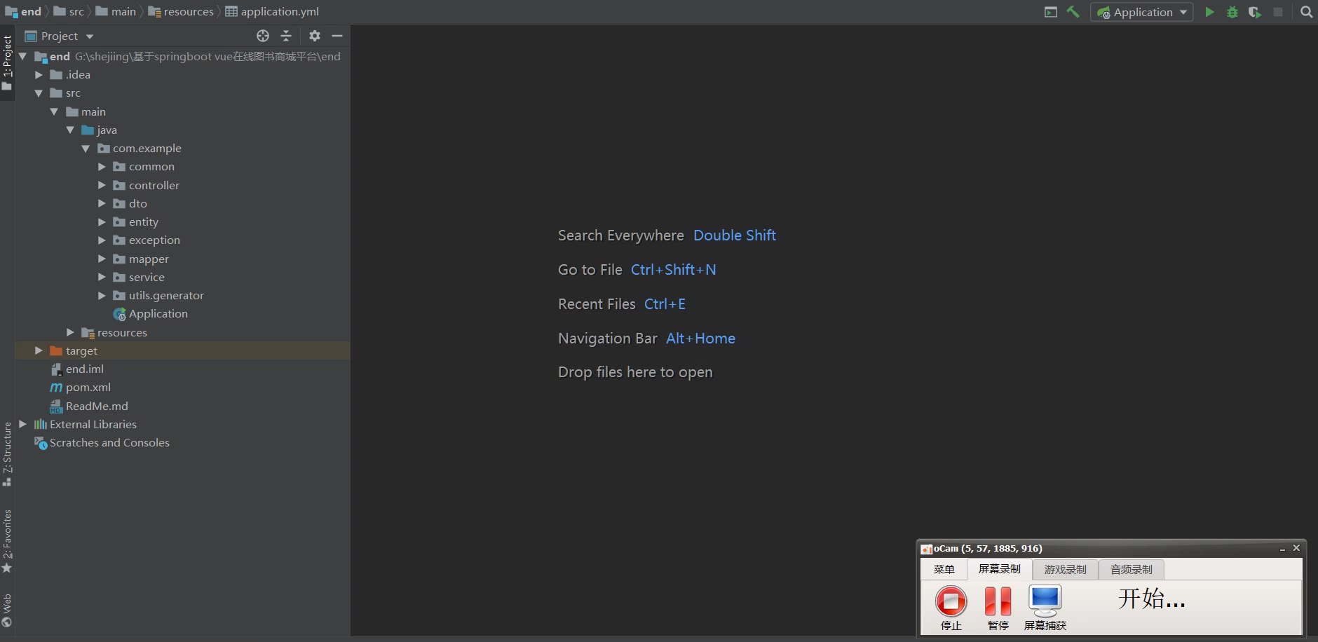Viewport: 1318px width, 642px height.
Task: Click the end breadcrumb in navigation bar
Action: point(23,11)
